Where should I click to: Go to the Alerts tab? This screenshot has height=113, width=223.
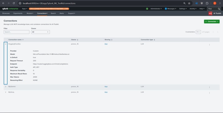click(62, 13)
